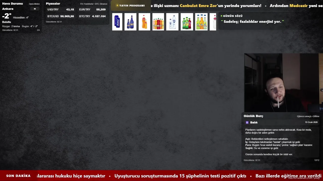
Task: Click the 12/12 horoscope page counter
Action: tap(317, 160)
